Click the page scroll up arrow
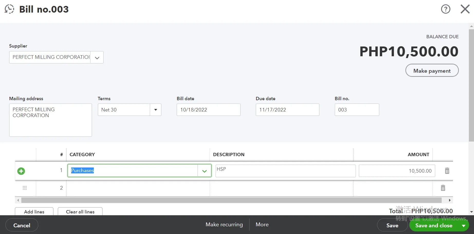Screen dimensions: 474x234 471,26
